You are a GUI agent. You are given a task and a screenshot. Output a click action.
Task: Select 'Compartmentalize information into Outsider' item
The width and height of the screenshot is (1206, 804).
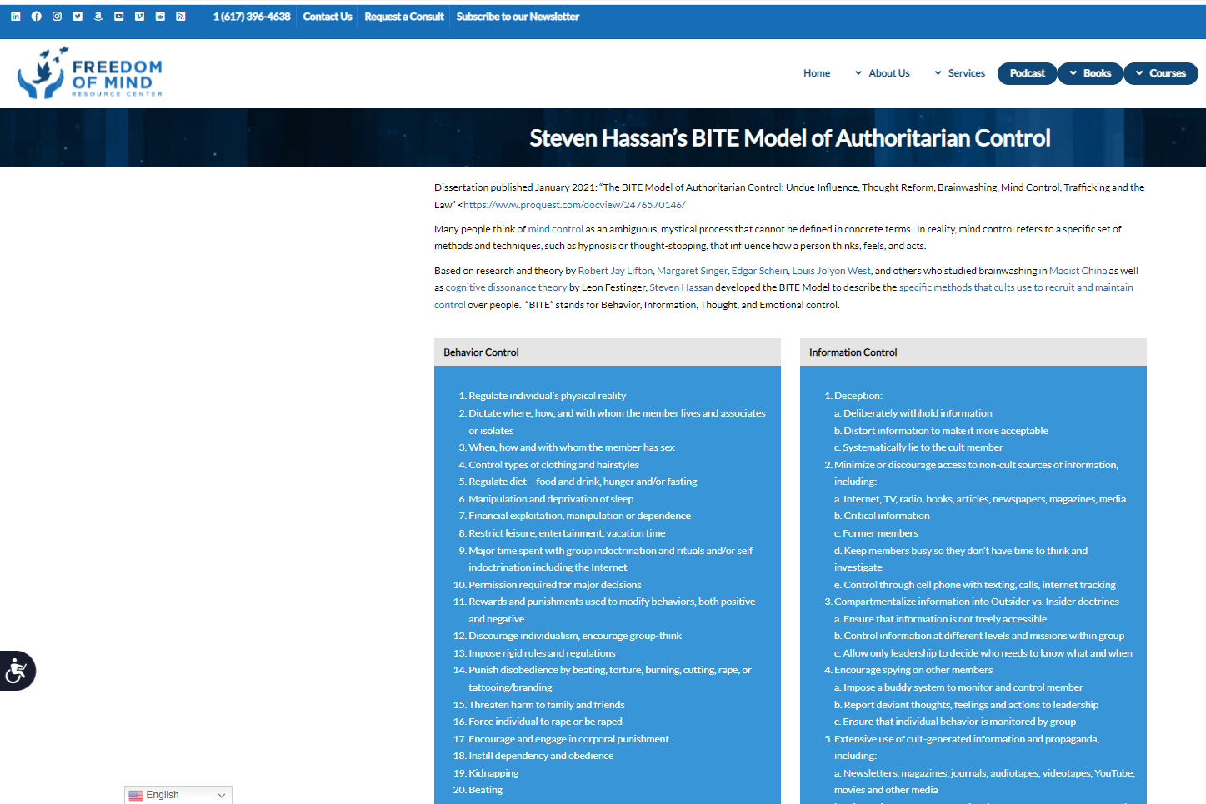click(x=977, y=602)
